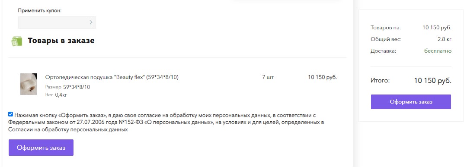Click the green бесплатно delivery value
Screen dimensions: 467x167
438,51
